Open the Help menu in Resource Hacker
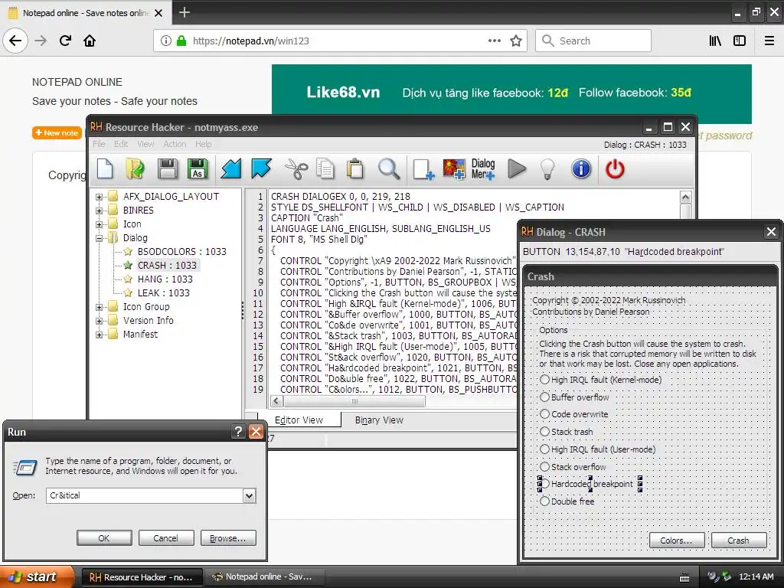Viewport: 784px width, 588px height. (x=203, y=144)
